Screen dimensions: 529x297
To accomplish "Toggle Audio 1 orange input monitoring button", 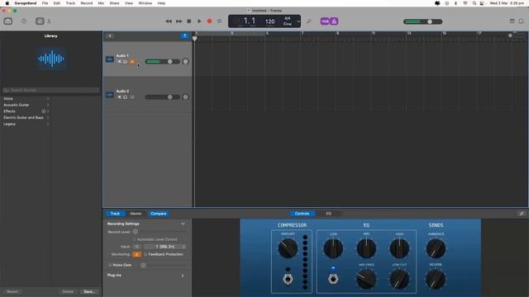I will pyautogui.click(x=132, y=62).
